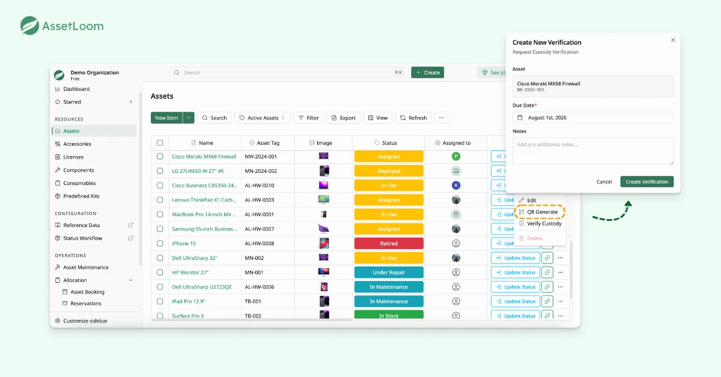The width and height of the screenshot is (721, 377).
Task: Check the HP Monitor 27" row checkbox
Action: pos(160,273)
